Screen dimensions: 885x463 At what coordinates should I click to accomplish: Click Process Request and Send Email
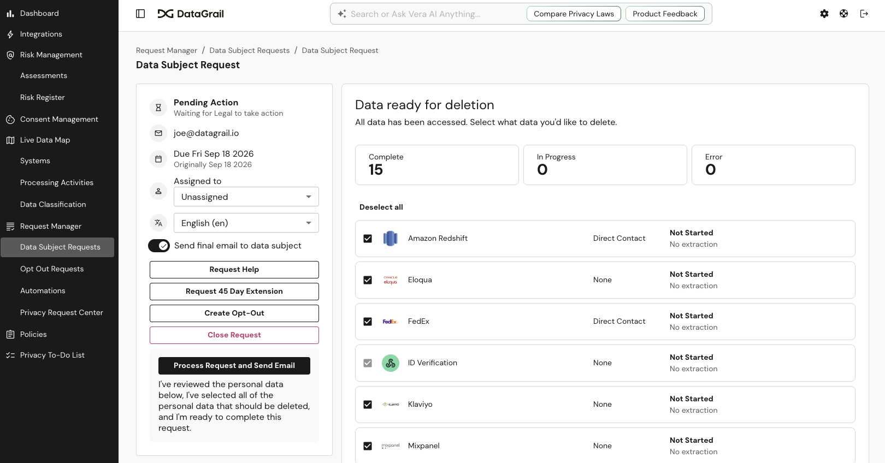(234, 366)
